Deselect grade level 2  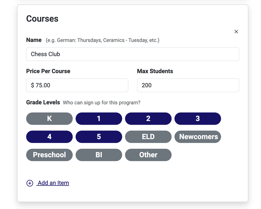[x=148, y=118]
